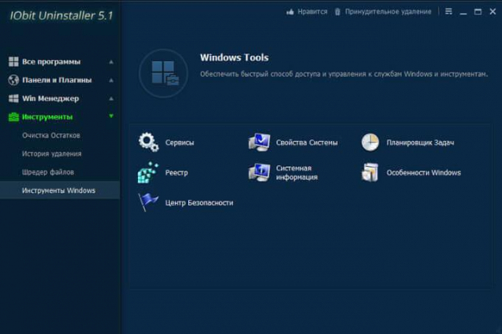
Task: Click the Панели и Плагины label
Action: pos(57,80)
